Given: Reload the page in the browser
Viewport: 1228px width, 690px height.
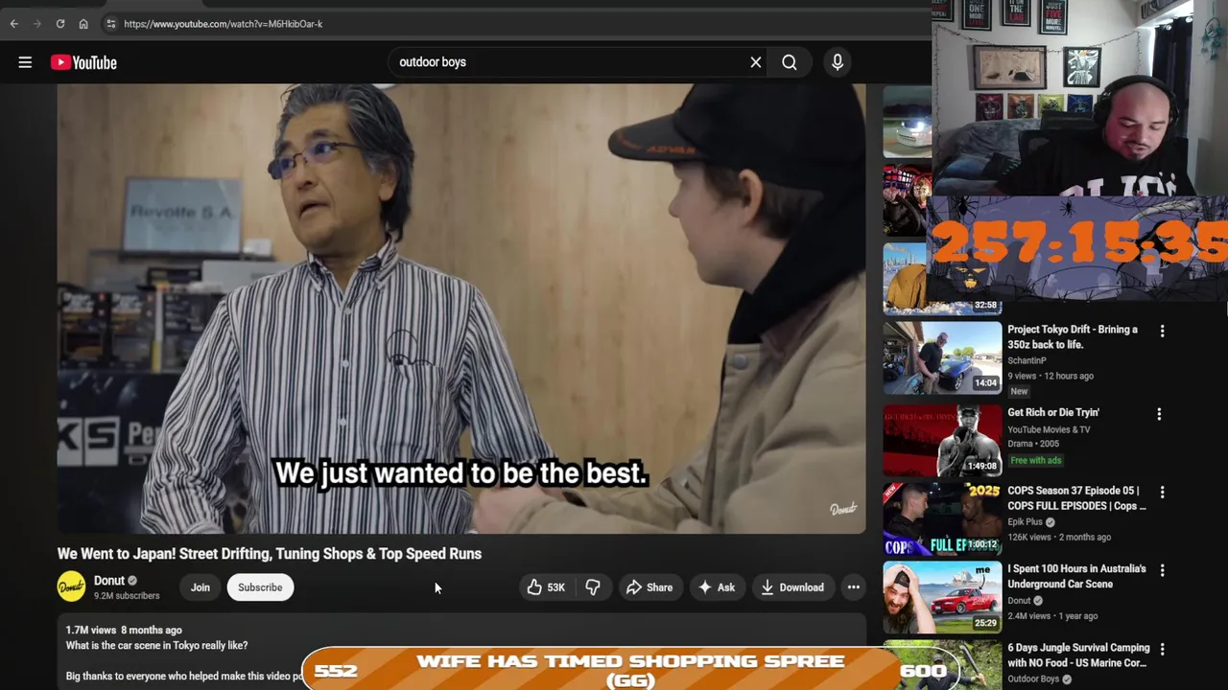Looking at the screenshot, I should 60,24.
